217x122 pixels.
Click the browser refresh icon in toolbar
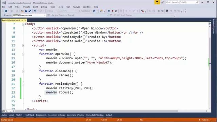[x=94, y=11]
